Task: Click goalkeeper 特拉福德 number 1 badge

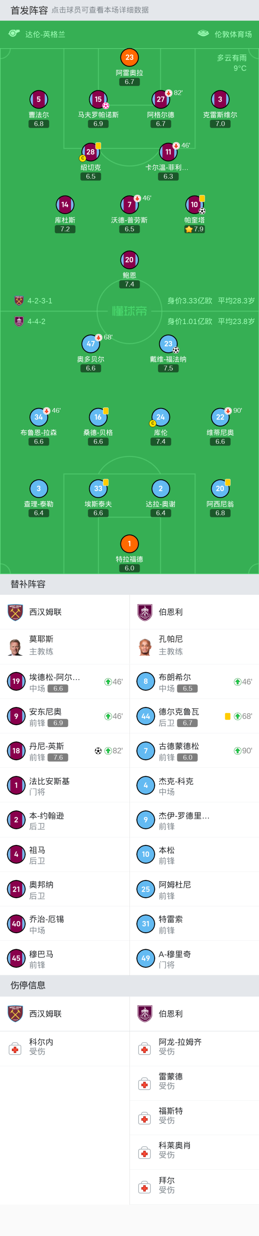Action: (x=129, y=544)
